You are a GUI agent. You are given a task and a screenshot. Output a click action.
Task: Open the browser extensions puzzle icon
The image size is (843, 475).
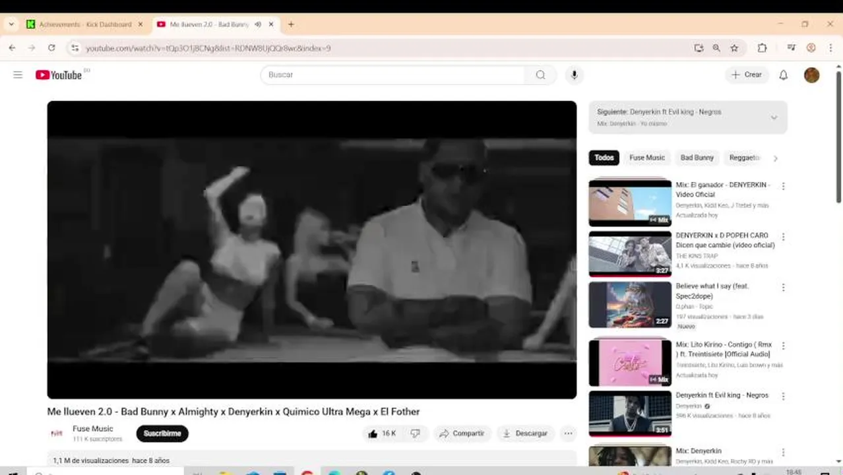pos(762,47)
